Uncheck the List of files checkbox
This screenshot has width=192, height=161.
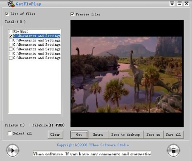pos(7,14)
